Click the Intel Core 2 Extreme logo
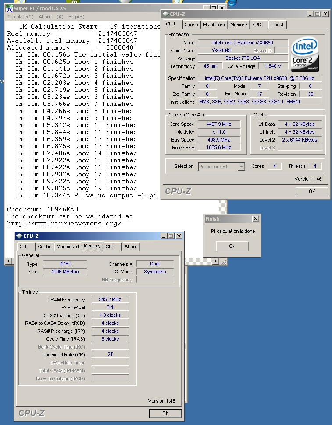 305,54
